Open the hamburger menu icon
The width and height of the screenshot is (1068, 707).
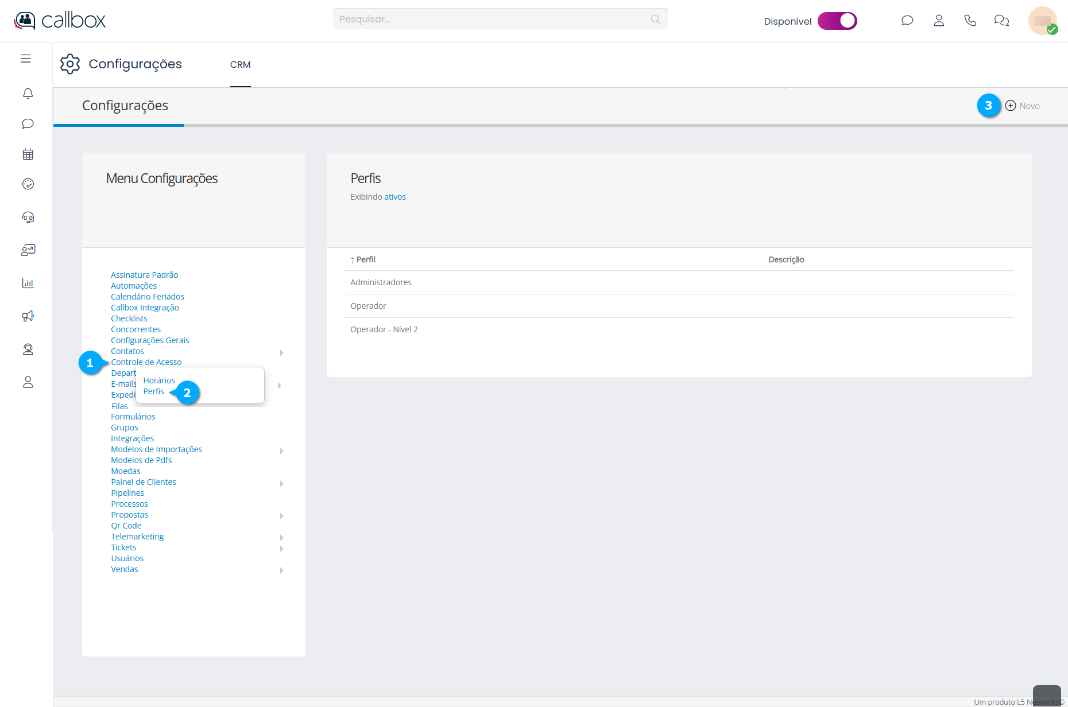[x=26, y=59]
